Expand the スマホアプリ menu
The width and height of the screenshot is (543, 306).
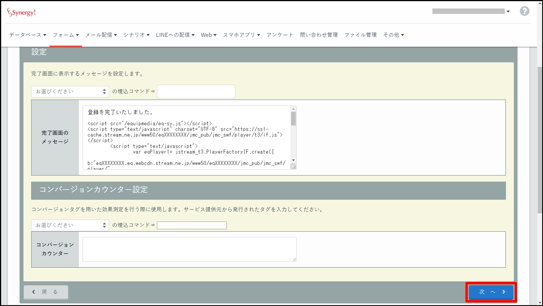[241, 35]
